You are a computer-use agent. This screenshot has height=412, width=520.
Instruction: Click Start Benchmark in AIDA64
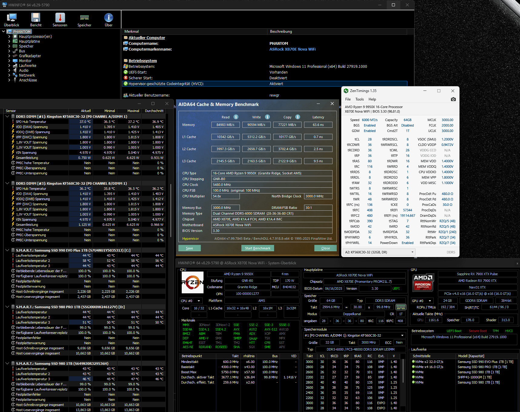click(x=258, y=248)
